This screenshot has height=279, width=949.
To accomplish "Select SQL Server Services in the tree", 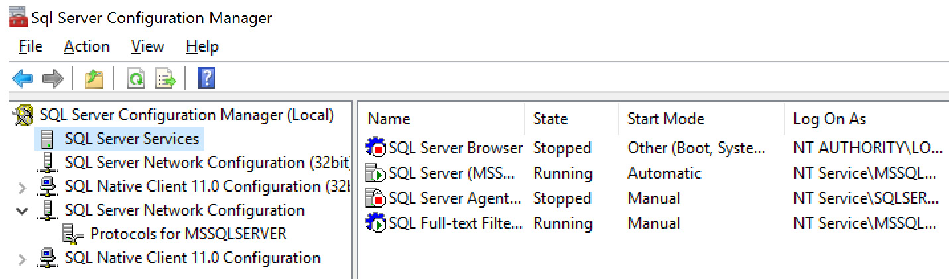I will 132,139.
